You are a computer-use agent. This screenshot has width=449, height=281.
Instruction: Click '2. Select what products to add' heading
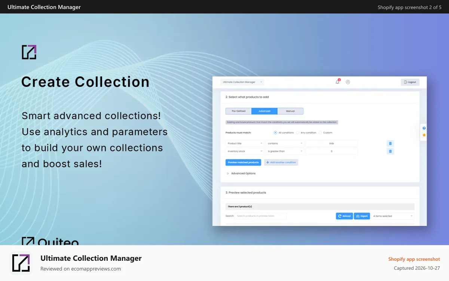(x=247, y=97)
